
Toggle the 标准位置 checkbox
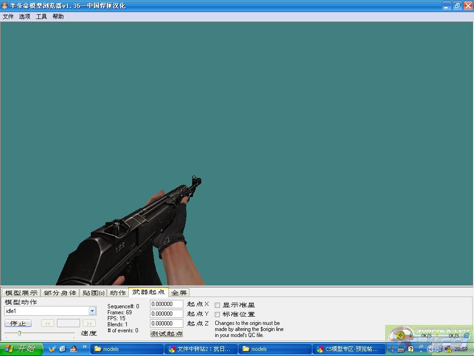pyautogui.click(x=218, y=314)
